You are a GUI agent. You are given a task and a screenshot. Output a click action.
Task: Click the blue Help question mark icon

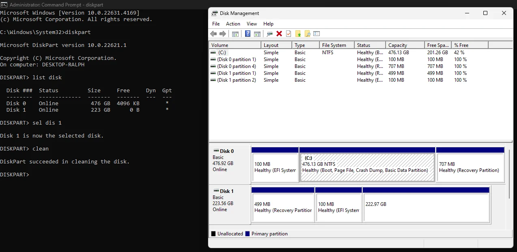[x=248, y=34]
